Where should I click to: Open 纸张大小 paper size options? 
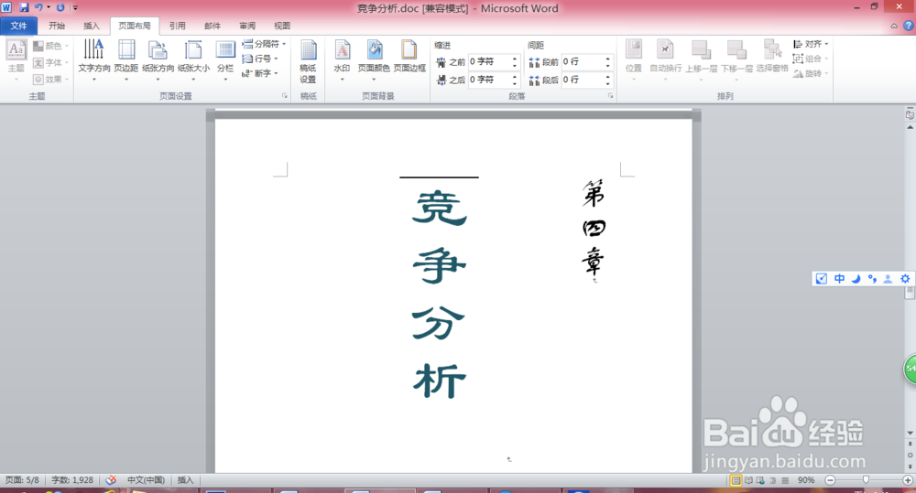193,60
